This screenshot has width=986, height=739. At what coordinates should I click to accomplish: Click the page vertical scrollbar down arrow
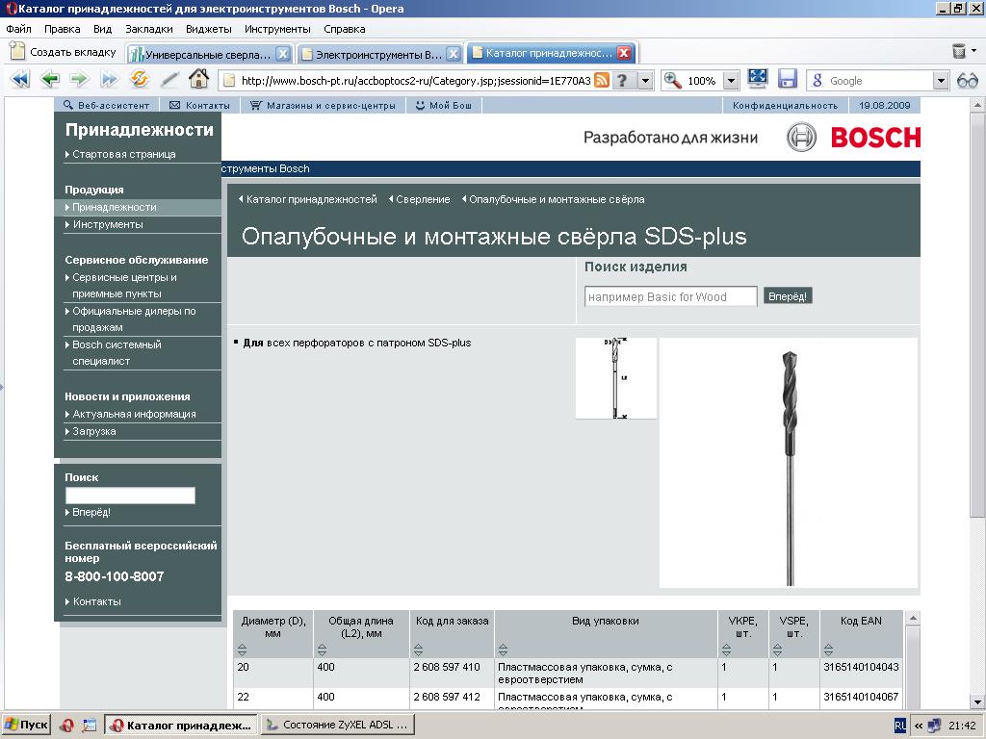click(x=978, y=702)
